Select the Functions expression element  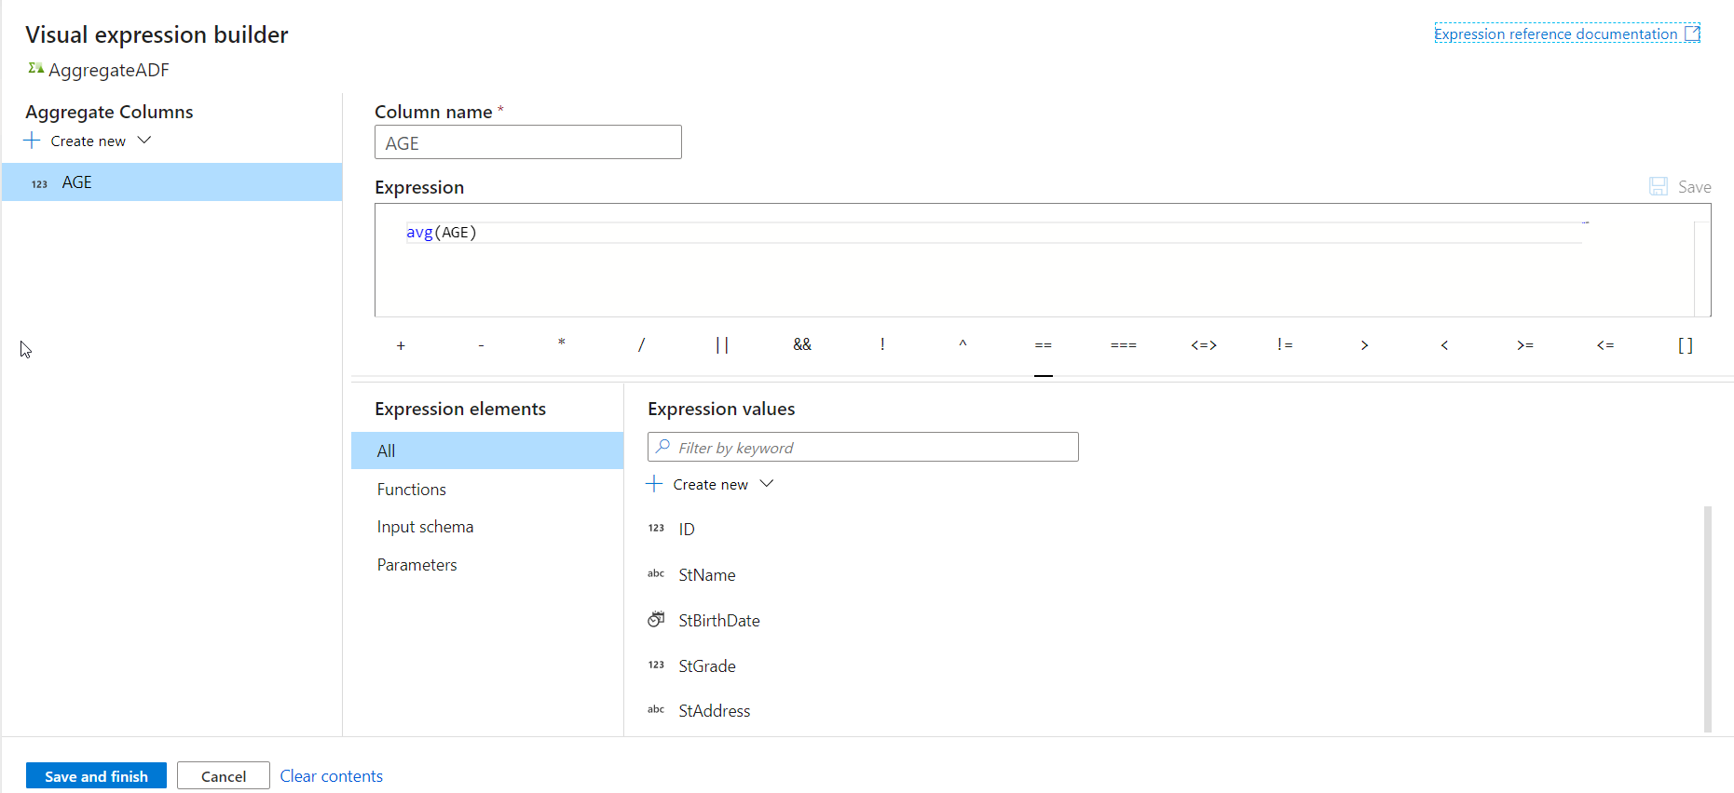tap(411, 490)
